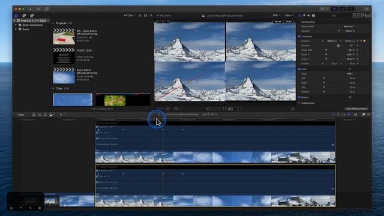Toggle the Crop checkbox in inspector

[x=299, y=69]
